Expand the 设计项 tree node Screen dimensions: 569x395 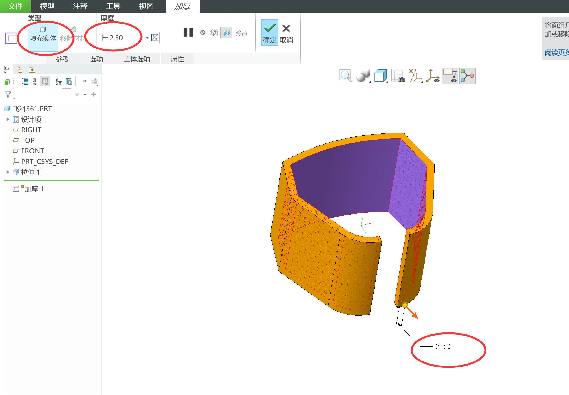[8, 119]
